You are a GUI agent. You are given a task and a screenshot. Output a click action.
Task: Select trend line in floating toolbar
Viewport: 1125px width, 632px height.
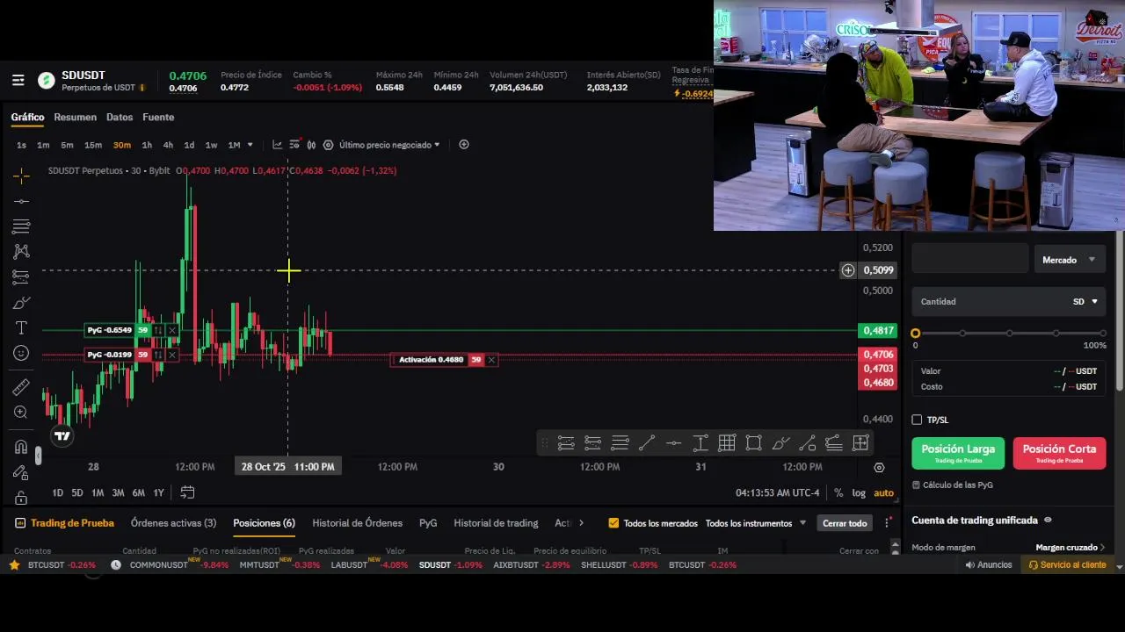(x=647, y=443)
